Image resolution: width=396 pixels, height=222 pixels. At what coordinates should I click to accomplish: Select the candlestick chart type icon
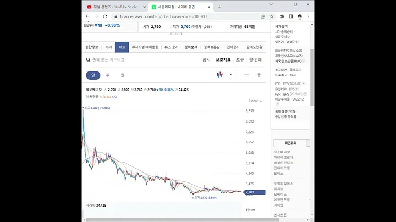(x=220, y=75)
